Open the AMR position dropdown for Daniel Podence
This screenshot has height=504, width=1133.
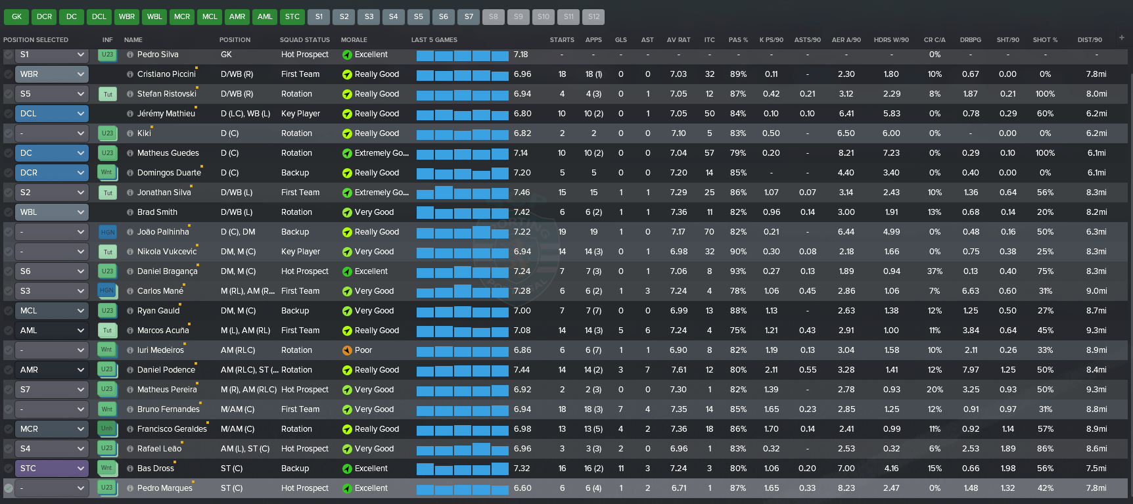pyautogui.click(x=51, y=370)
